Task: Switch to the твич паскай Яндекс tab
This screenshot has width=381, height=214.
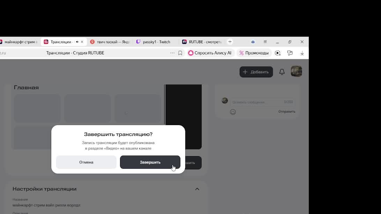Action: (110, 42)
